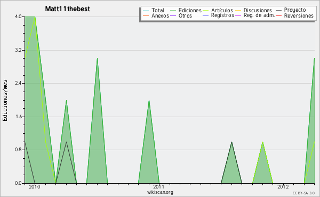This screenshot has height=197, width=320.
Task: Click the orange Anexos color line
Action: (x=146, y=15)
